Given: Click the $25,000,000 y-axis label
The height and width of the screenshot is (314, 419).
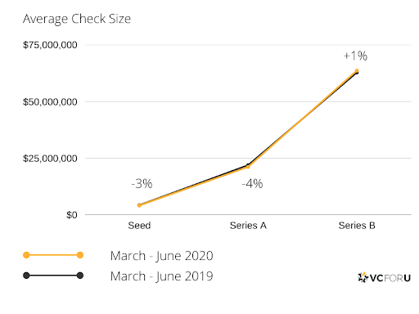Looking at the screenshot, I should [x=50, y=159].
